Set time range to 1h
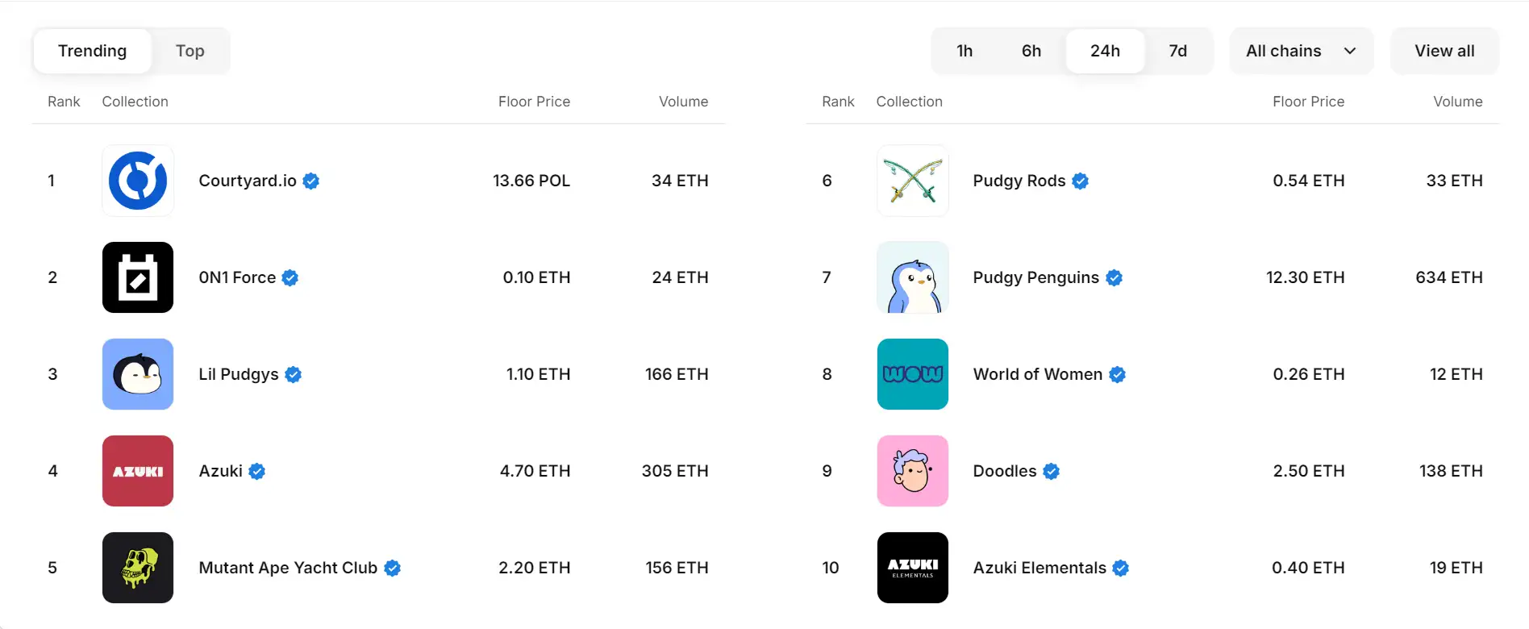Viewport: 1529px width, 629px height. click(x=964, y=51)
